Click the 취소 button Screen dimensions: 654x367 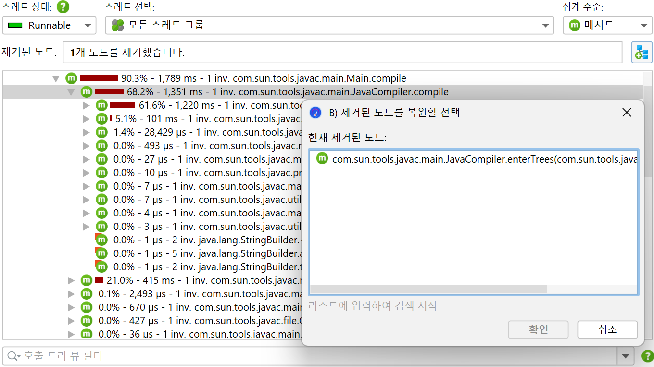pyautogui.click(x=607, y=329)
